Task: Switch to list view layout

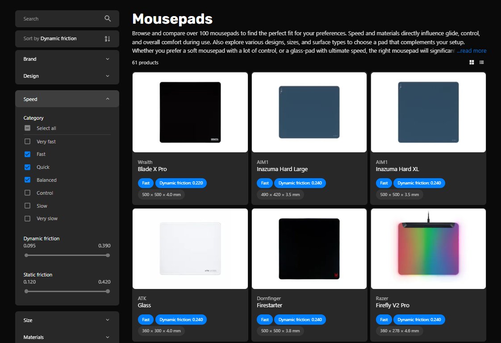Action: tap(481, 62)
